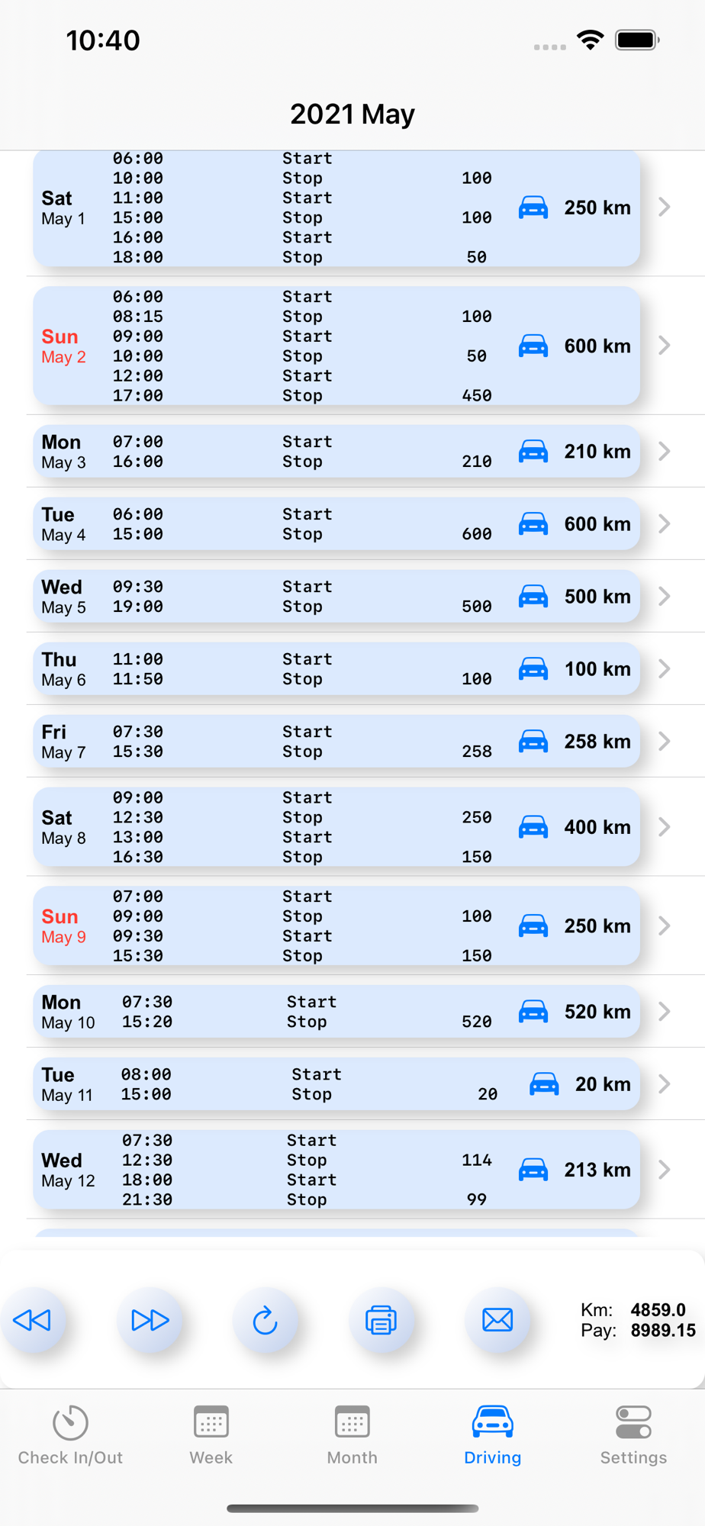The height and width of the screenshot is (1526, 705).
Task: Open Wed May 5 details chevron
Action: [665, 597]
